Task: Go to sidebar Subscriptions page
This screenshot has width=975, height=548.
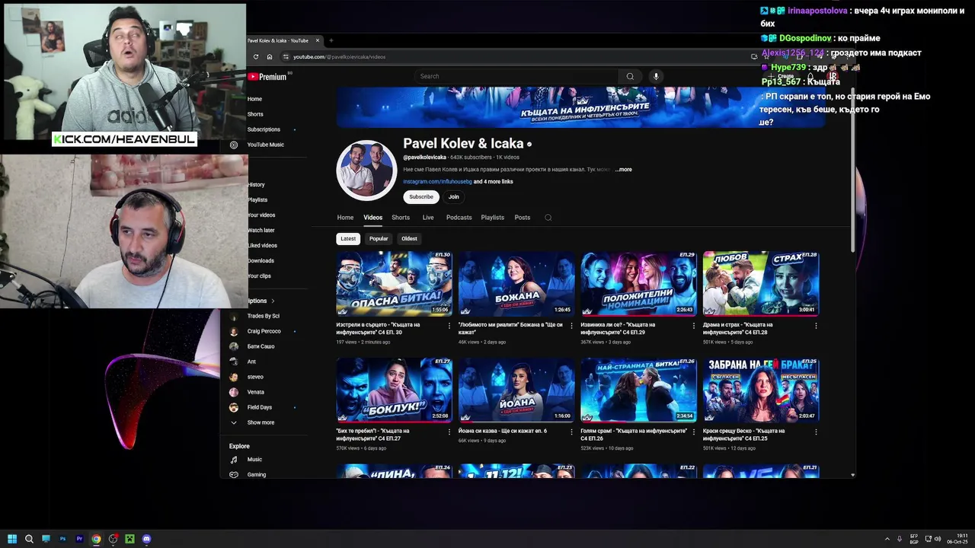Action: (264, 129)
